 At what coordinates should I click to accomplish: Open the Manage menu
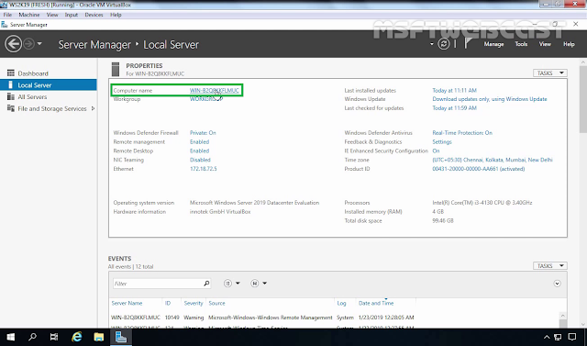pos(493,44)
